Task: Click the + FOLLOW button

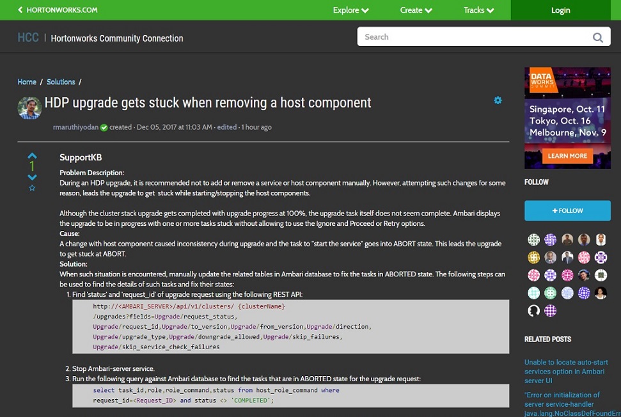Action: (567, 210)
